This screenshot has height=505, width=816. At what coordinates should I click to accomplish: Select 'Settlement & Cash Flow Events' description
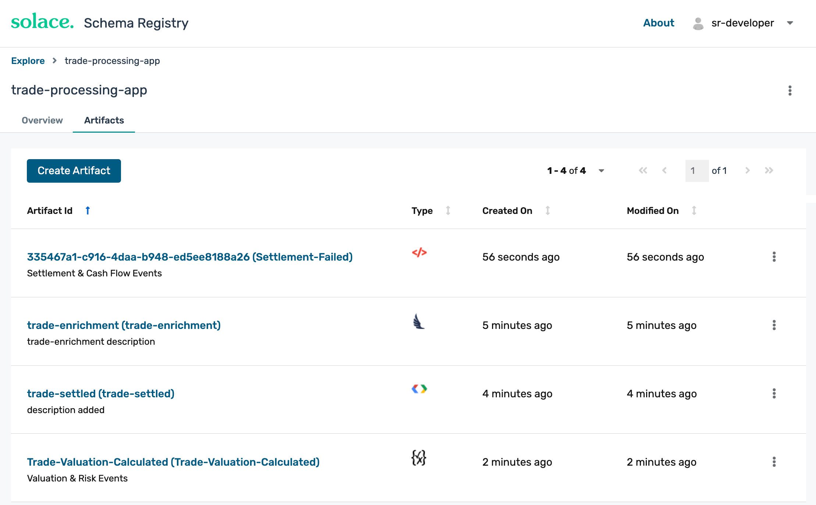point(95,273)
